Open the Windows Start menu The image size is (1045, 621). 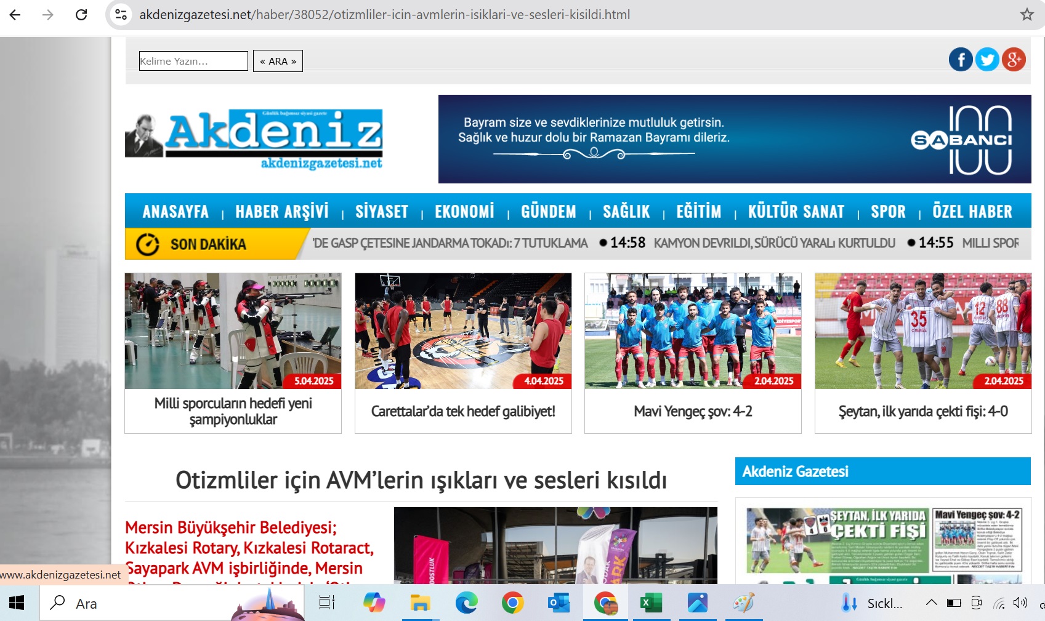coord(17,603)
